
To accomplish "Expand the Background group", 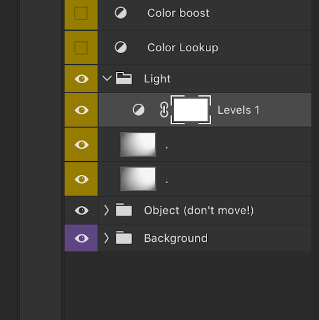I will pos(106,238).
